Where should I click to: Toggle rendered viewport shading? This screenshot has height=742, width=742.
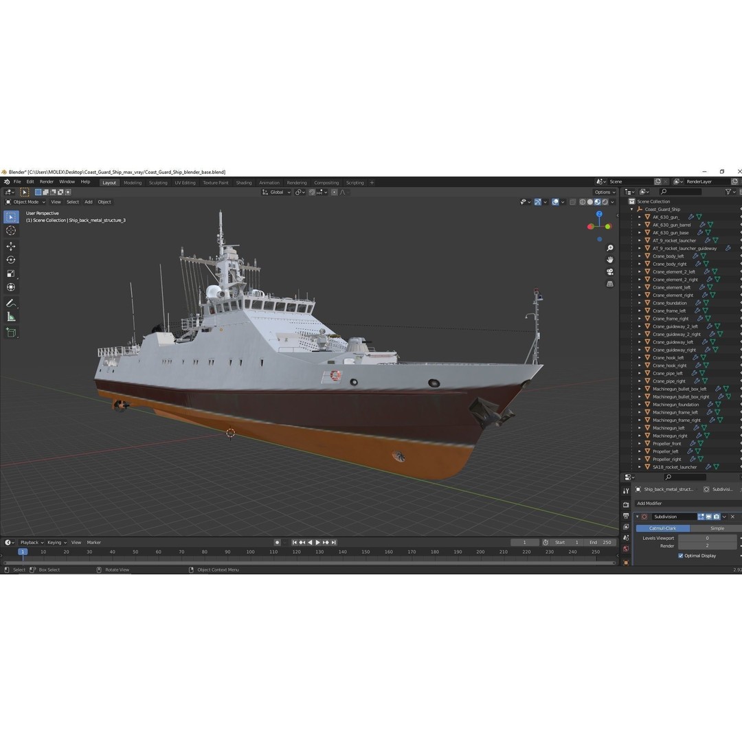pyautogui.click(x=605, y=202)
